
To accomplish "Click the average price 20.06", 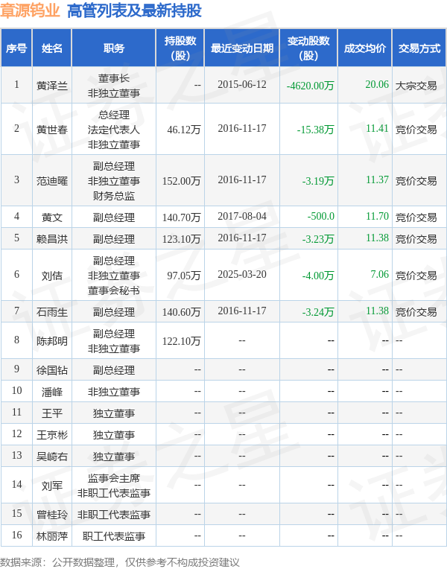I will 377,85.
